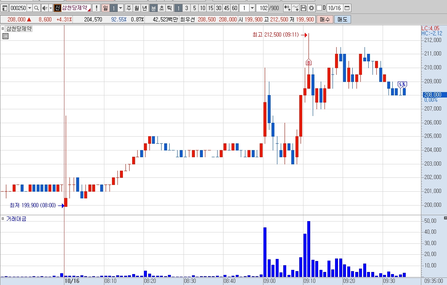Click the exclamation mark info icon
This screenshot has width=447, height=285.
(x=97, y=8)
